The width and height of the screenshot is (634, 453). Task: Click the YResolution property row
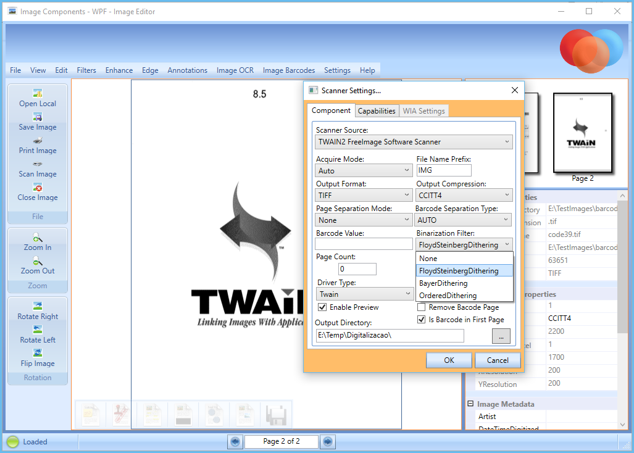coord(547,383)
